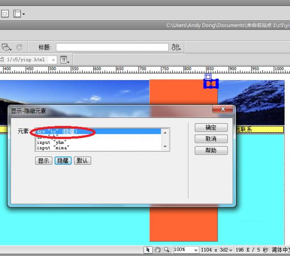The image size is (290, 256).
Task: Open the yinp.html address dropdown
Action: click(x=53, y=60)
